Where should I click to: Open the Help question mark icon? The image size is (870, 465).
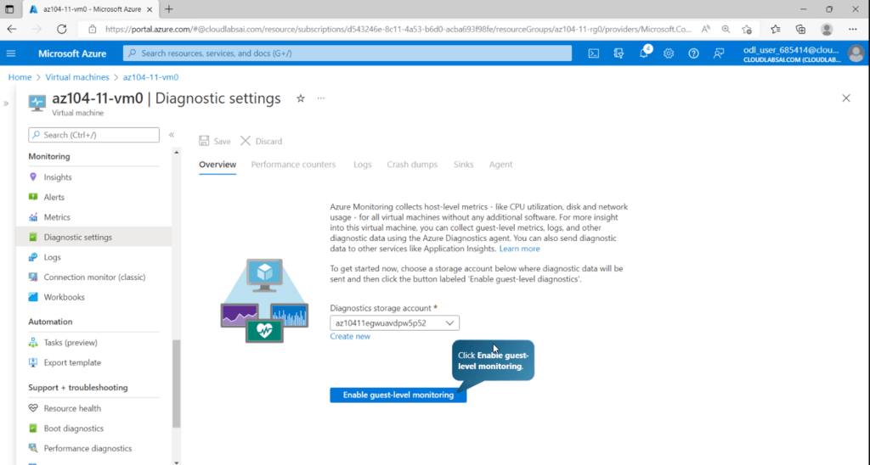[693, 53]
